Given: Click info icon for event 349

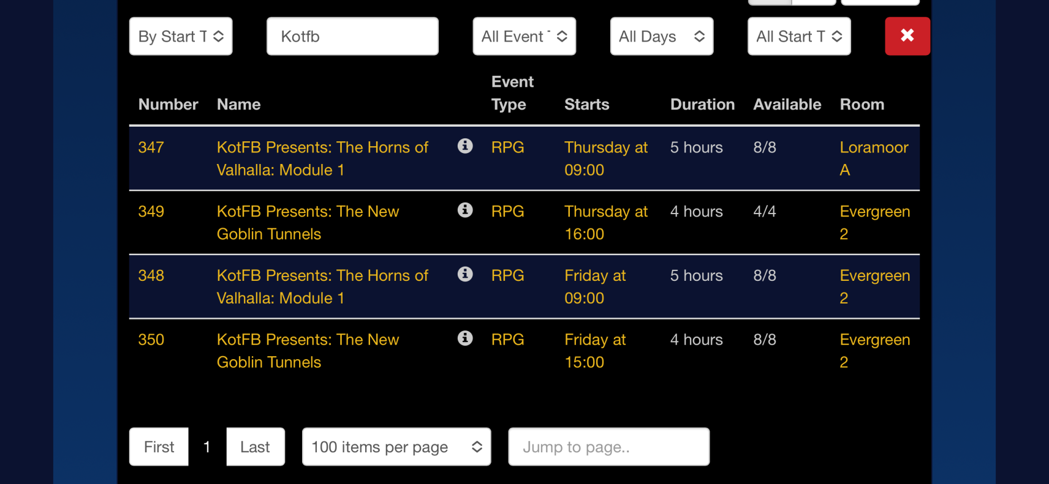Looking at the screenshot, I should coord(465,210).
